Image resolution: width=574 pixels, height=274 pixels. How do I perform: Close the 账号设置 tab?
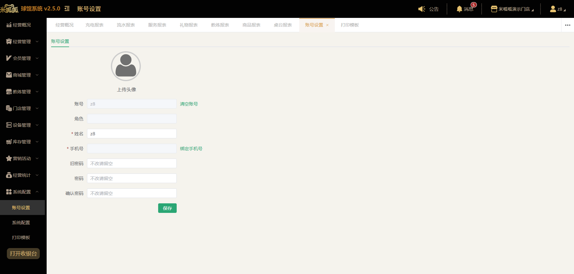[327, 25]
